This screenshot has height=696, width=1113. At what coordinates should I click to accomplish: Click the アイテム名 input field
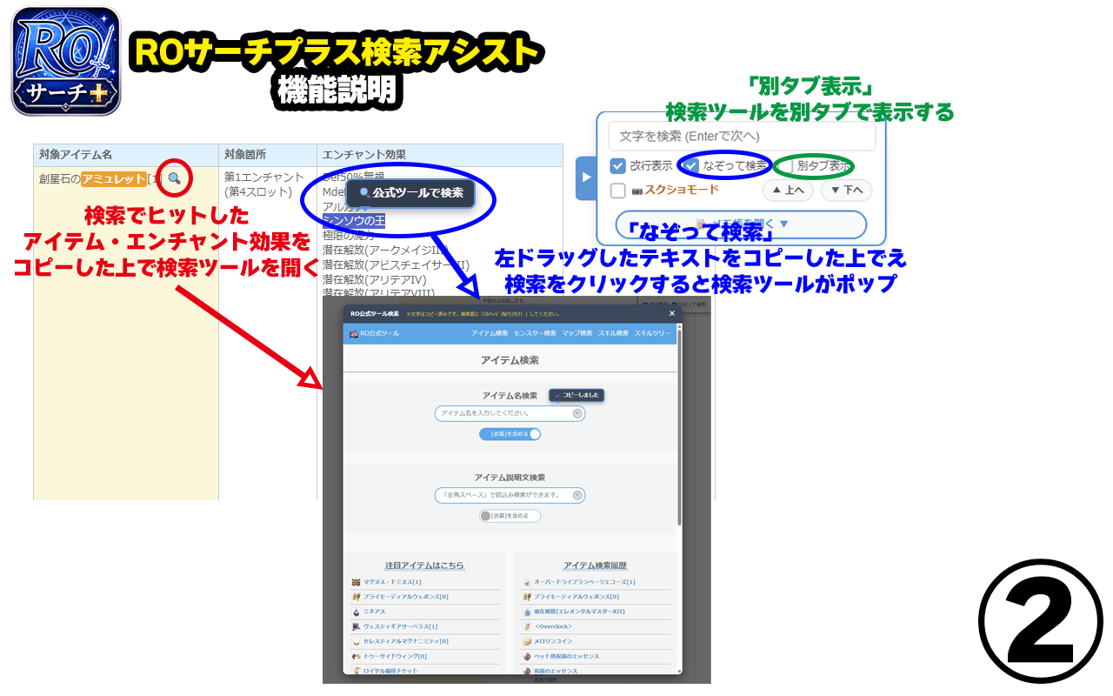point(510,413)
